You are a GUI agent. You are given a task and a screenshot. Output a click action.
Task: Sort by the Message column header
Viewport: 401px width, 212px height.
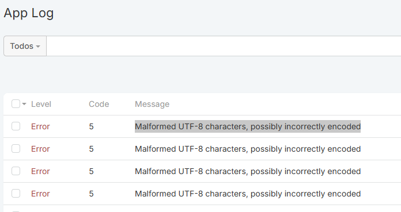coord(152,104)
